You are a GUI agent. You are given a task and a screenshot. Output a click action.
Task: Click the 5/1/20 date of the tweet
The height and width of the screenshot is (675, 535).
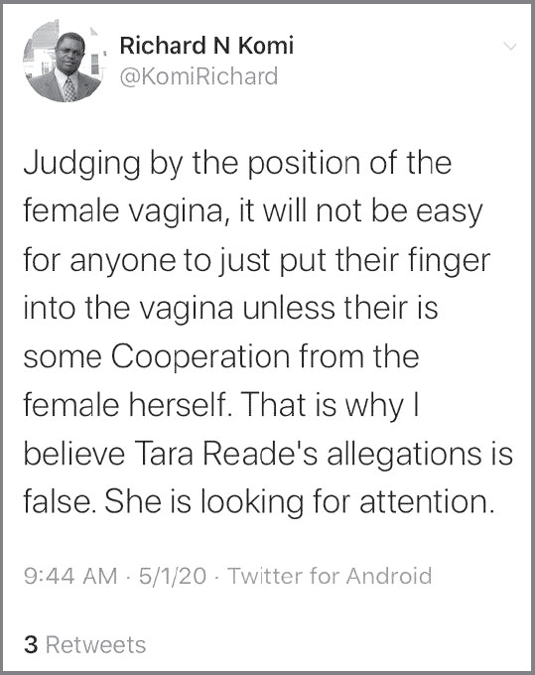[173, 576]
